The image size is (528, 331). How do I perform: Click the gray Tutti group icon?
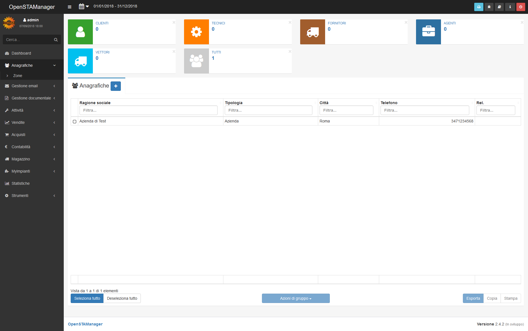tap(197, 61)
